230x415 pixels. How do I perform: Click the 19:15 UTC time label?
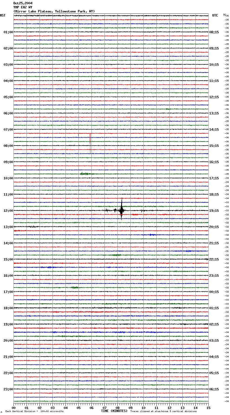click(x=214, y=211)
